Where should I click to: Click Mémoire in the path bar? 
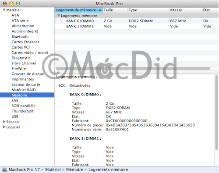tap(74, 169)
